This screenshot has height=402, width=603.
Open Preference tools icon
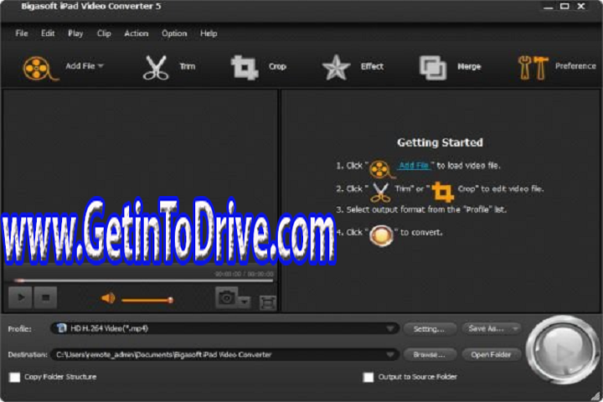coord(533,68)
